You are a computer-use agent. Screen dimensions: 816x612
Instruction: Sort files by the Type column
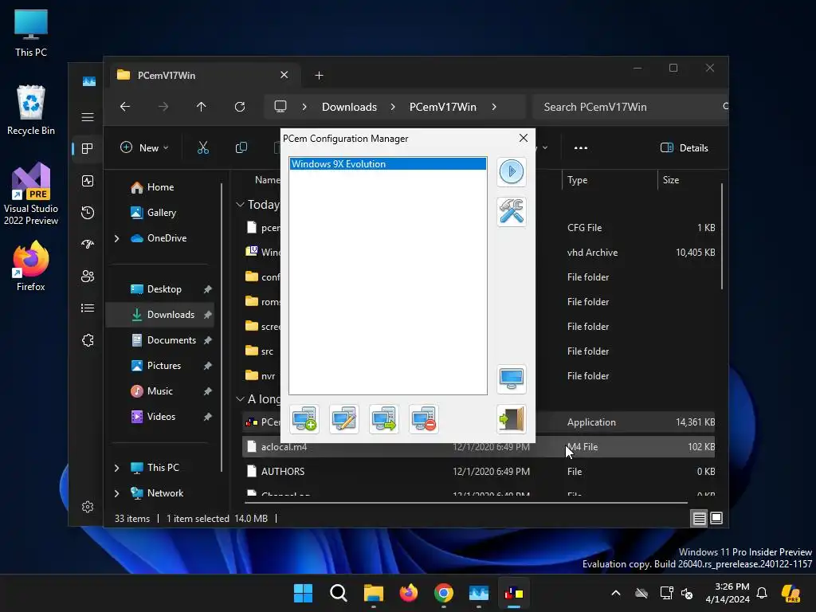[x=609, y=180]
